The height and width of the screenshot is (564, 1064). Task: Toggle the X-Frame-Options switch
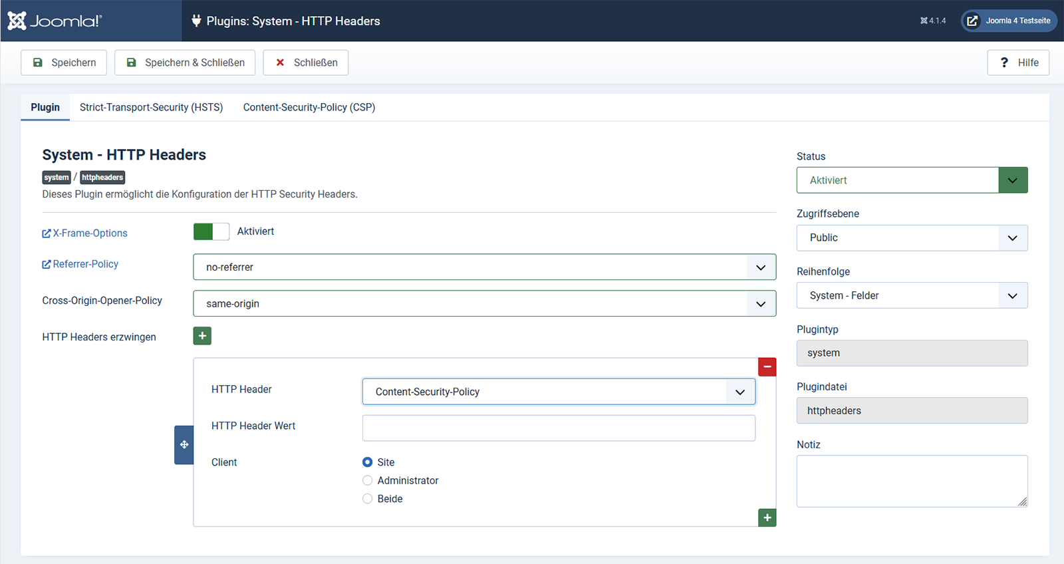[211, 231]
